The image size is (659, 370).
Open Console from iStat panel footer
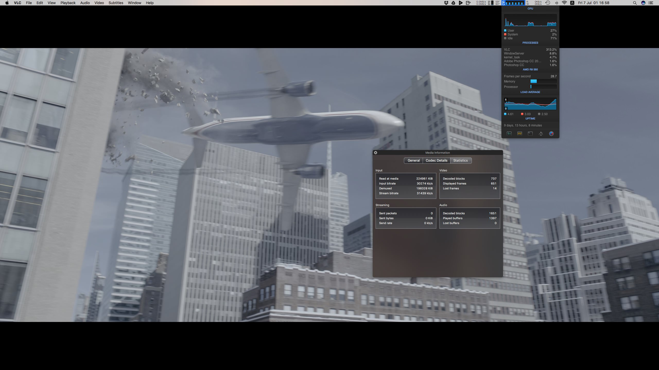[520, 134]
